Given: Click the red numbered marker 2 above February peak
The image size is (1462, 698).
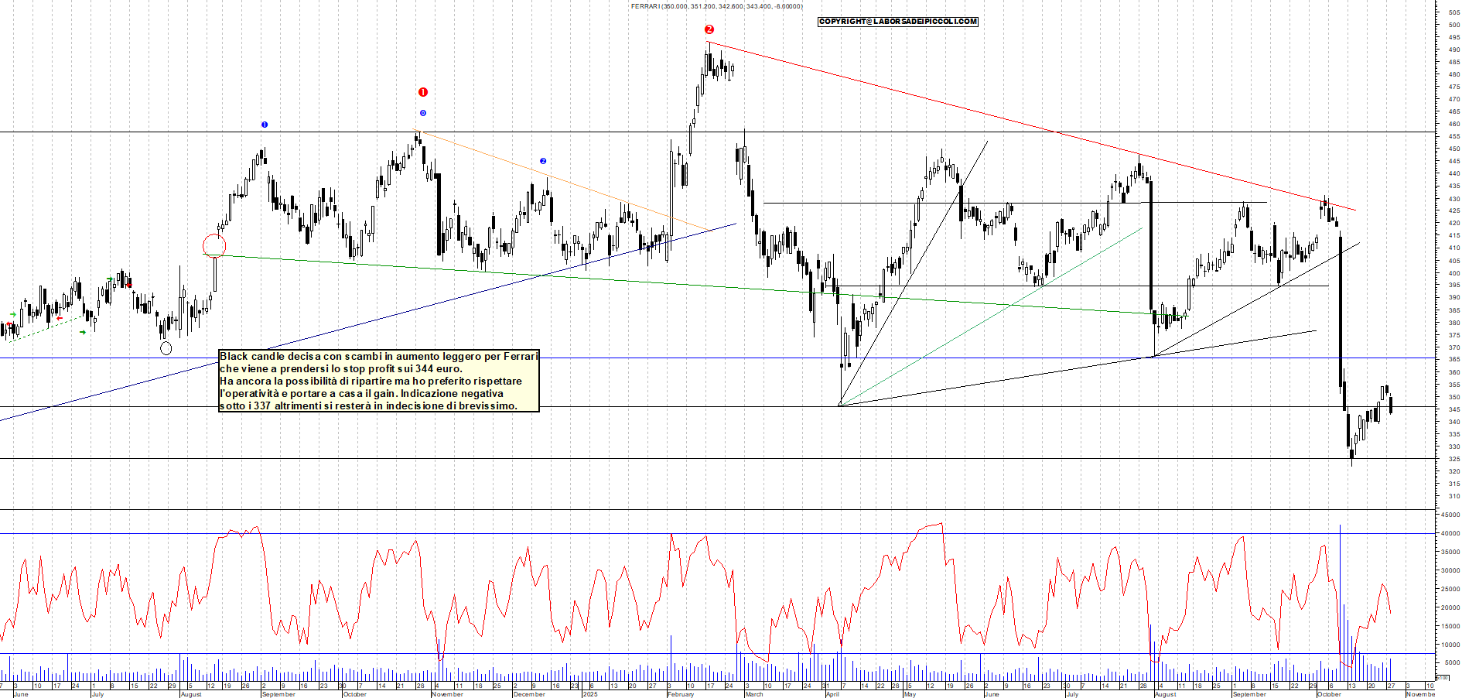Looking at the screenshot, I should (x=709, y=29).
